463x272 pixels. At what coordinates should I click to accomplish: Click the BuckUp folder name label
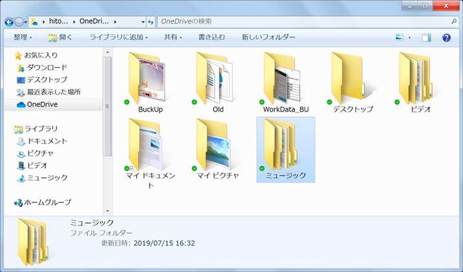[151, 109]
